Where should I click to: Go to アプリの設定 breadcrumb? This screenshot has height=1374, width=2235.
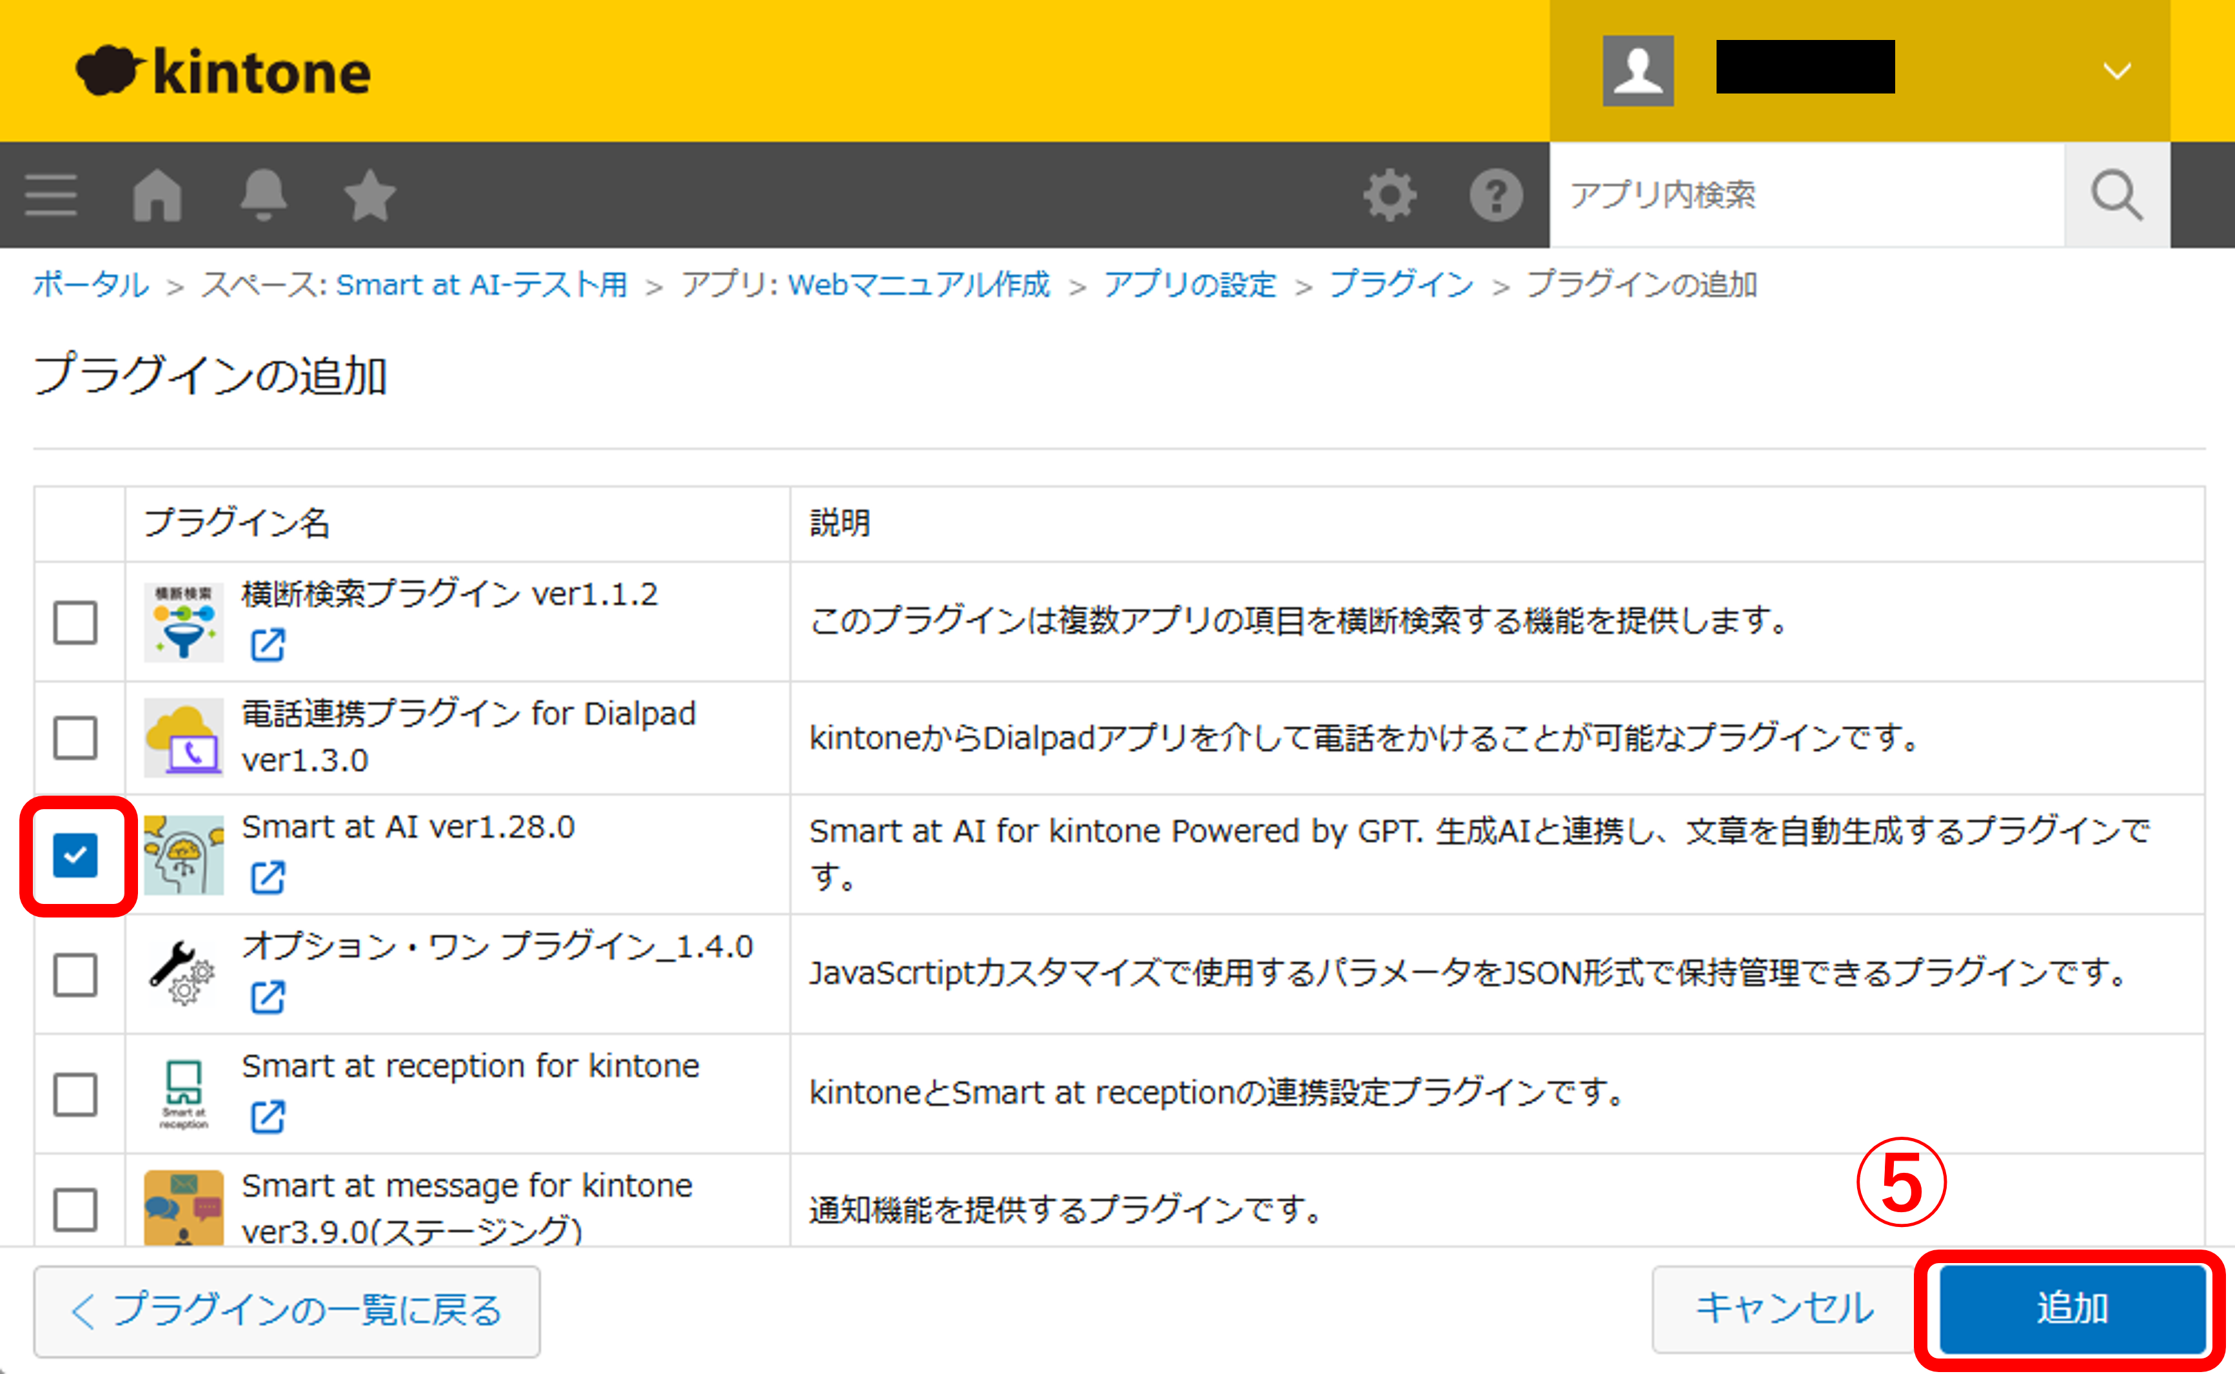[1190, 284]
